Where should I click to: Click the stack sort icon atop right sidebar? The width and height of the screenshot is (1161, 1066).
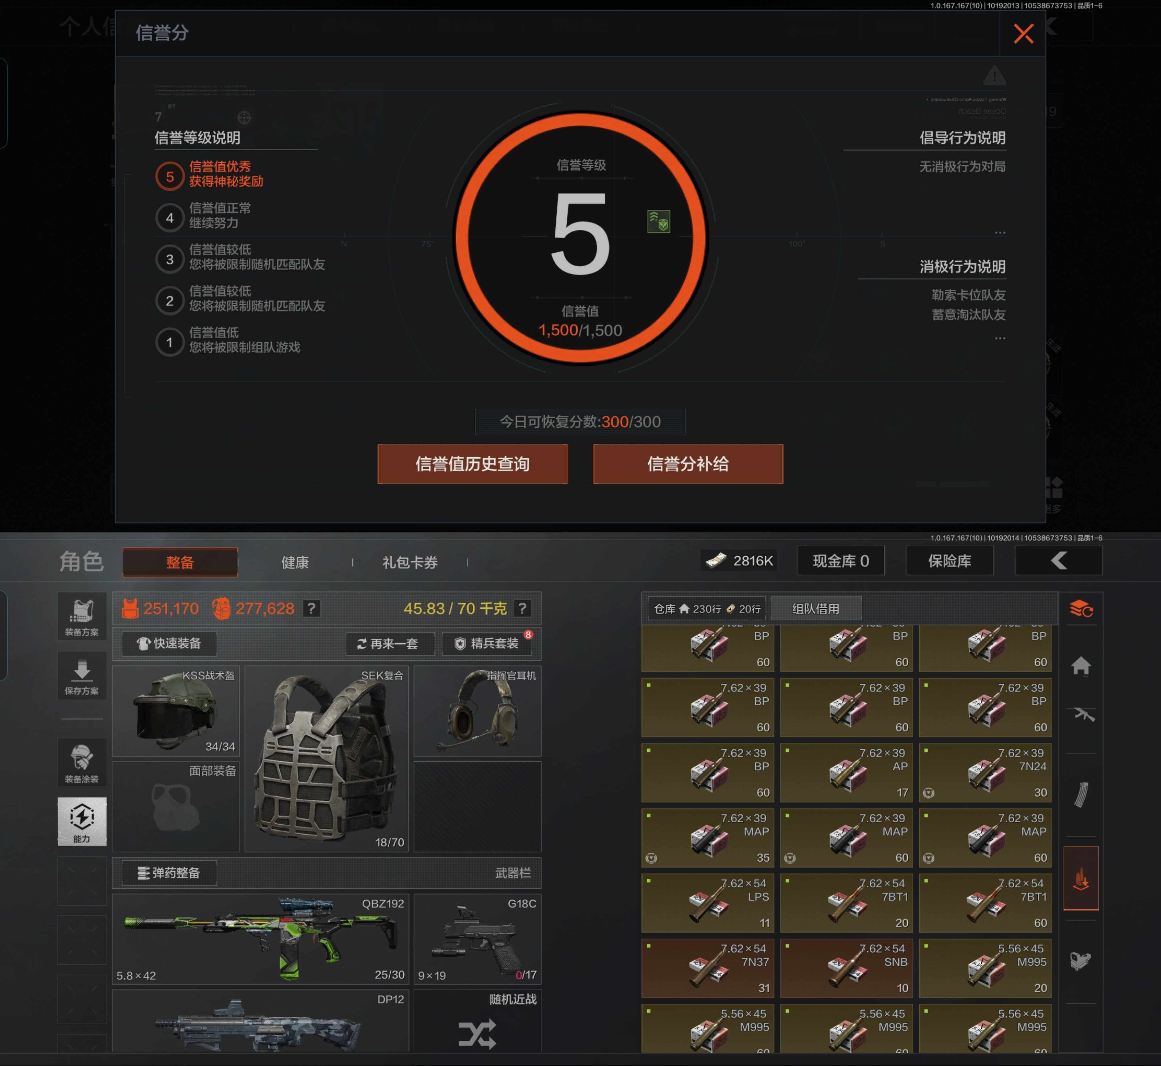pyautogui.click(x=1081, y=609)
